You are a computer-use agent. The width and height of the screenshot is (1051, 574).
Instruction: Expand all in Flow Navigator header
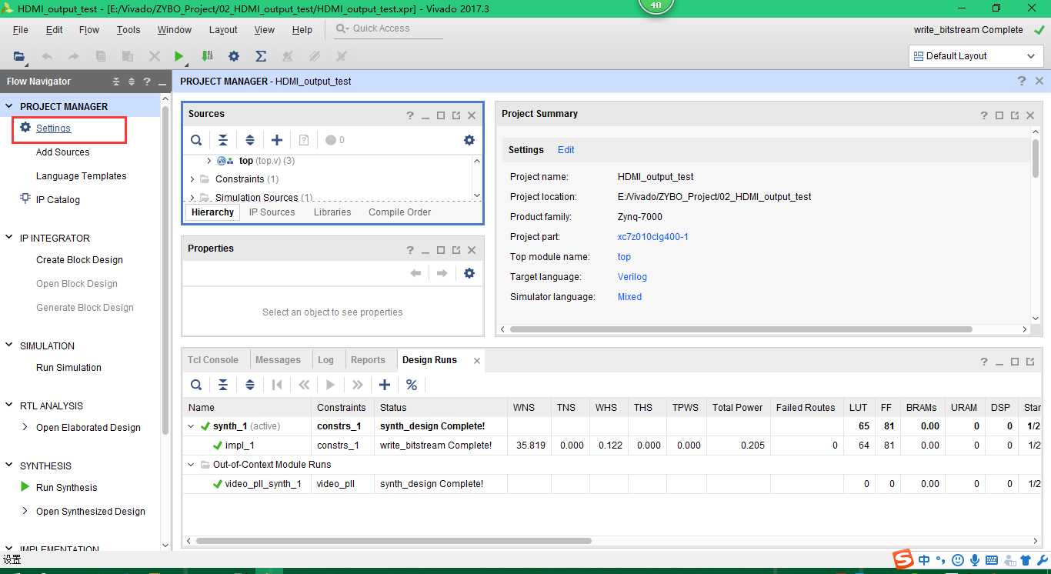click(x=131, y=82)
